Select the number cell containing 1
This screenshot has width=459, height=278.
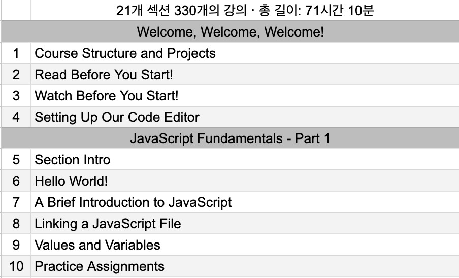(x=16, y=53)
